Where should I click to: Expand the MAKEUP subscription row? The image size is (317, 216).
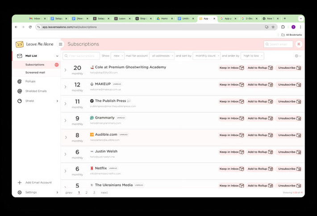(65, 87)
